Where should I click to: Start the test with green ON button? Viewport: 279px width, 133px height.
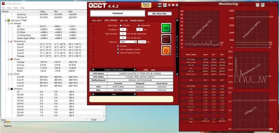point(166,28)
